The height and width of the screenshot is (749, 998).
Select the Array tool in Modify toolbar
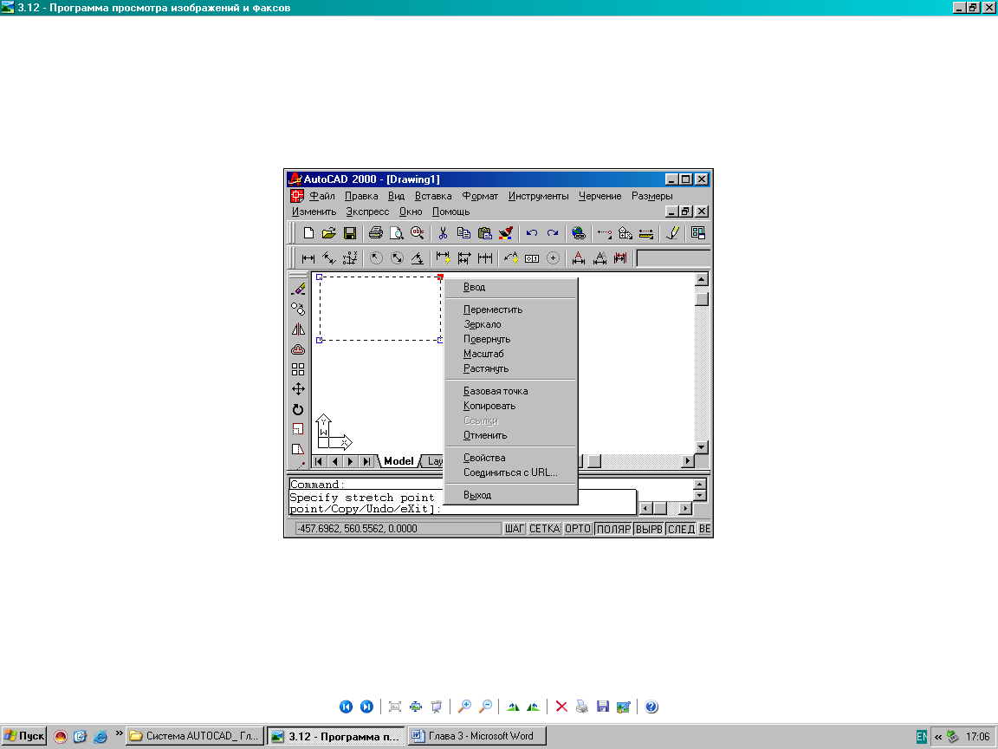(298, 369)
